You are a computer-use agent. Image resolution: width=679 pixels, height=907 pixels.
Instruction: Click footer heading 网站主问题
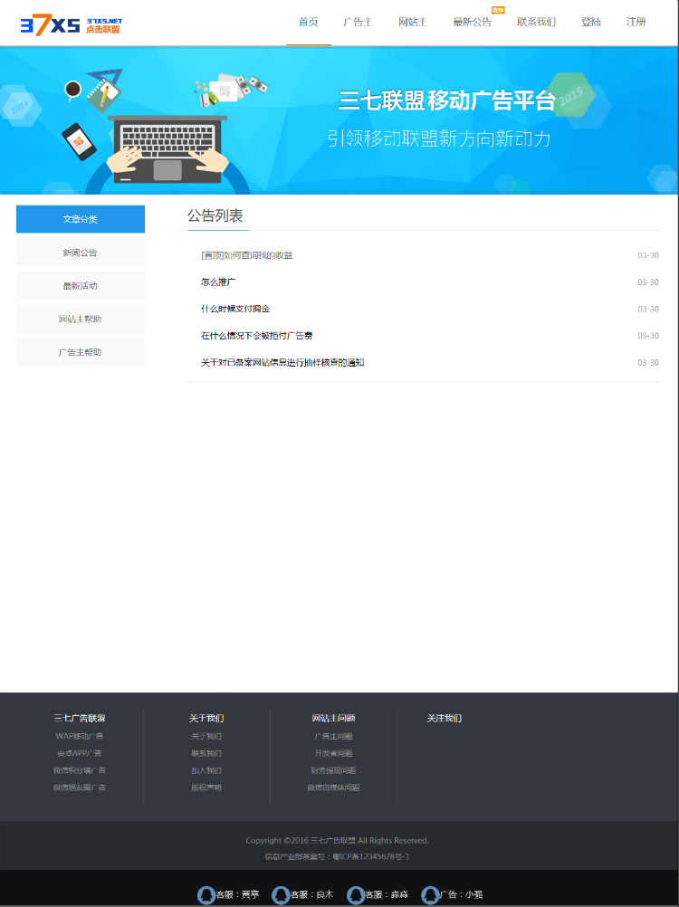coord(334,719)
